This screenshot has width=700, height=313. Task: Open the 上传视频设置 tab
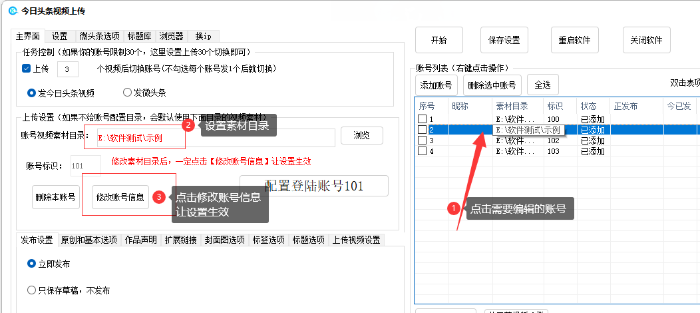tap(356, 240)
